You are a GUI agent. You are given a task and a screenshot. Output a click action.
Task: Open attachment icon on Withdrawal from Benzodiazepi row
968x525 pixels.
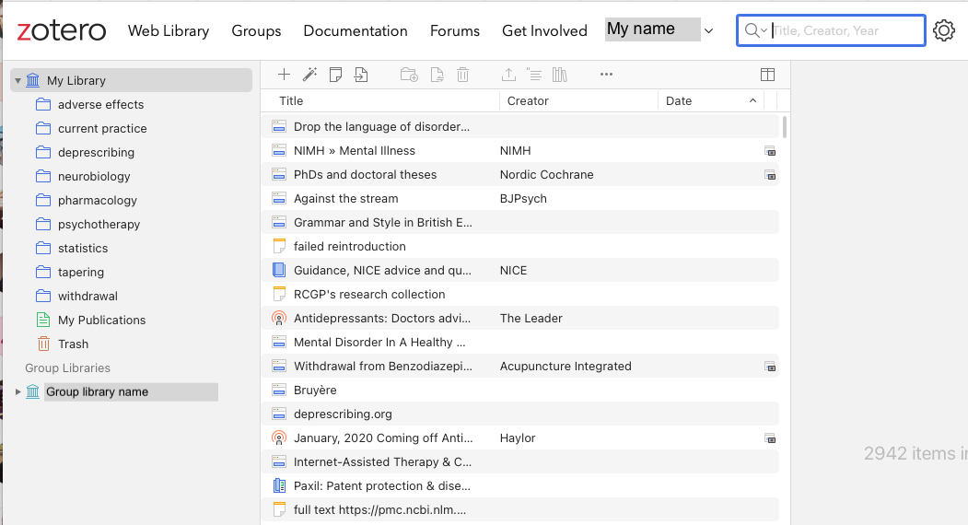(x=770, y=367)
